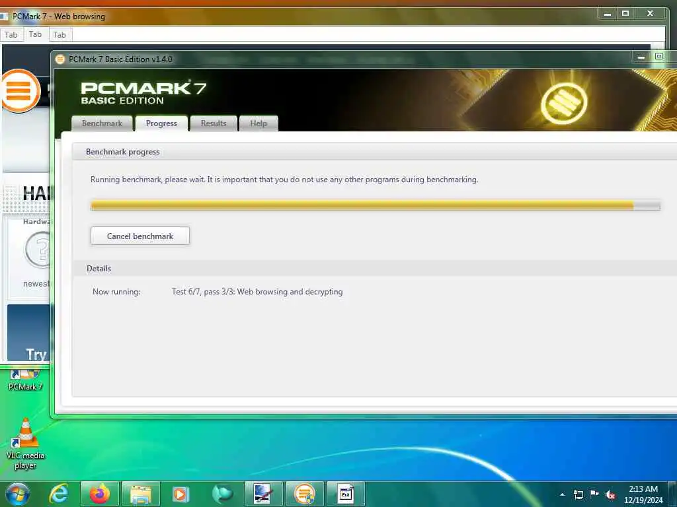Open the Action Center flag icon
677x507 pixels.
pyautogui.click(x=594, y=494)
